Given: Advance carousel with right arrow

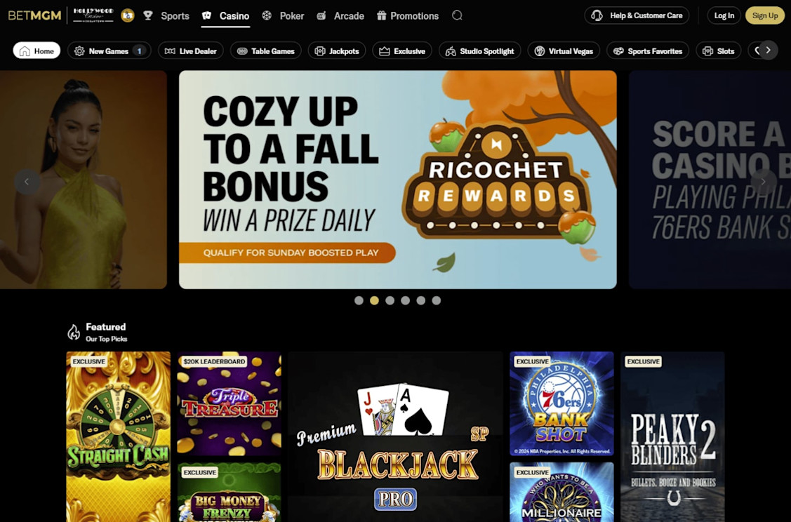Looking at the screenshot, I should (x=763, y=182).
